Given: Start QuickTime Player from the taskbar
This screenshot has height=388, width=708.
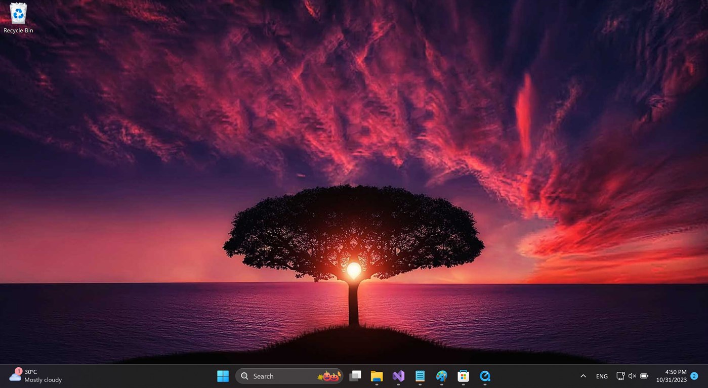Looking at the screenshot, I should click(x=484, y=376).
